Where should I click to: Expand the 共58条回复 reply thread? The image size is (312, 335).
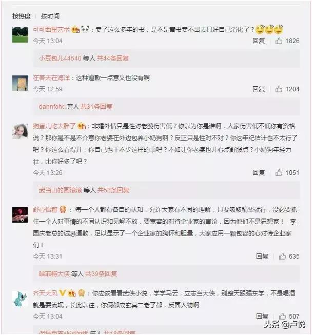point(113,190)
